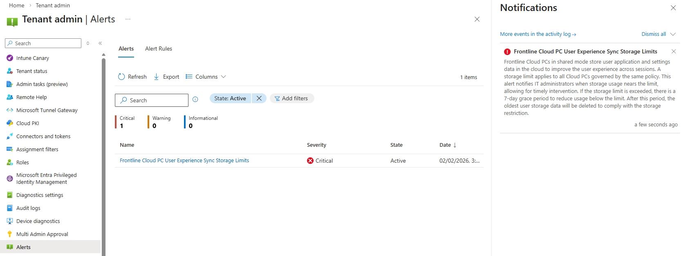Switch to the Alert Rules tab
The width and height of the screenshot is (686, 256).
[159, 49]
